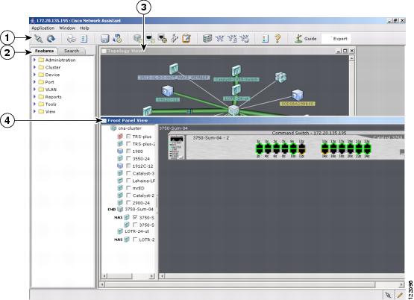This screenshot has width=414, height=300.
Task: Open Preferences checklist toolbar icon
Action: (84, 39)
